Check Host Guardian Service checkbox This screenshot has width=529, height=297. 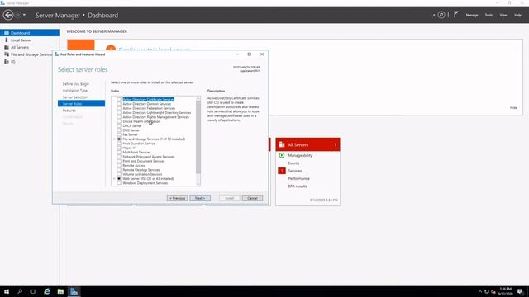click(119, 144)
